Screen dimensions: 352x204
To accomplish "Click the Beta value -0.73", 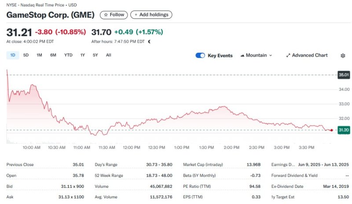I will [256, 175].
